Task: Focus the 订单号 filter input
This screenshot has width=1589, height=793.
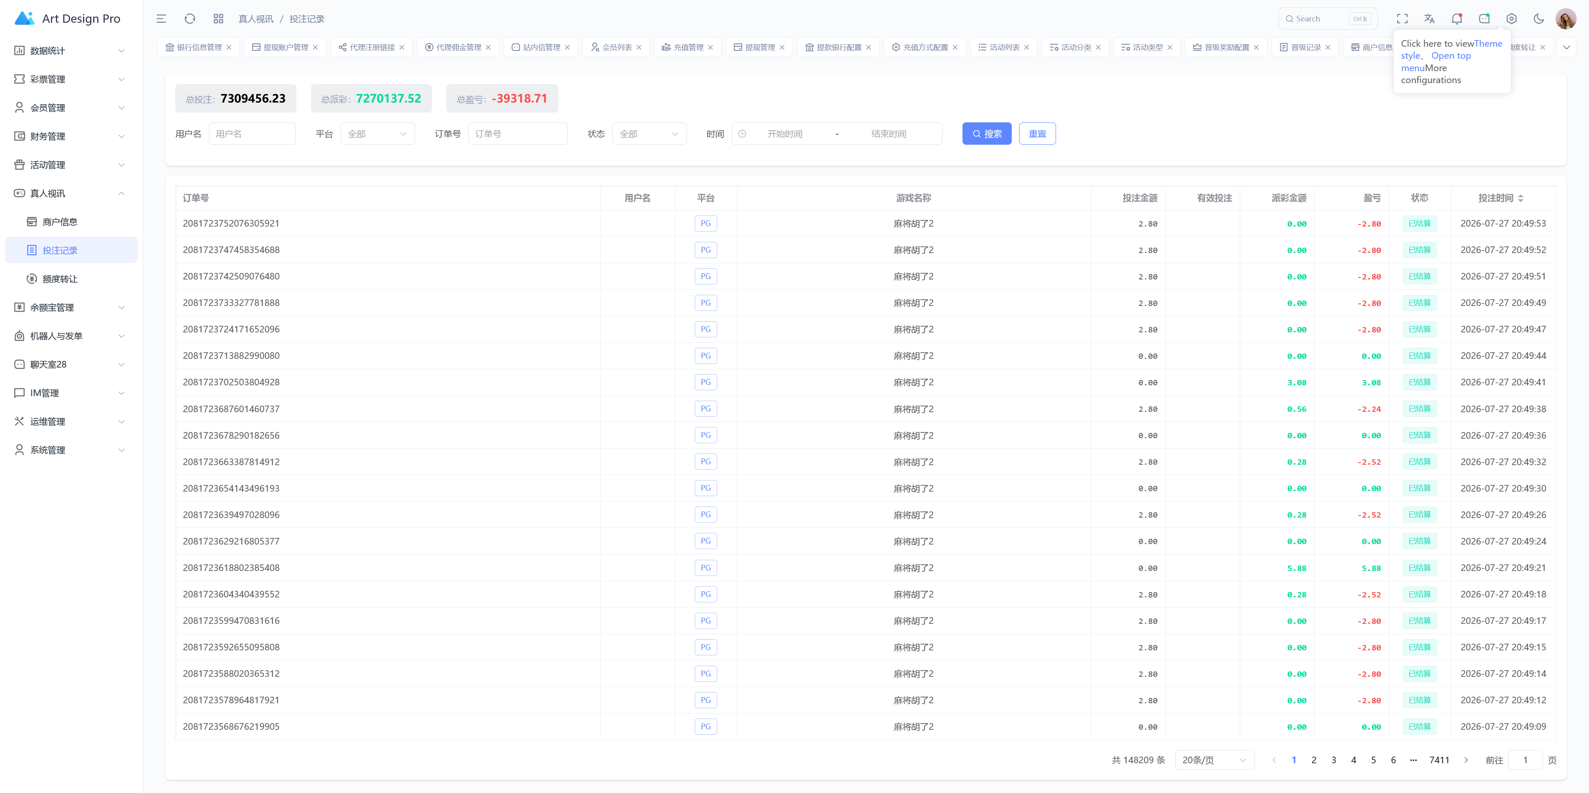Action: point(518,134)
